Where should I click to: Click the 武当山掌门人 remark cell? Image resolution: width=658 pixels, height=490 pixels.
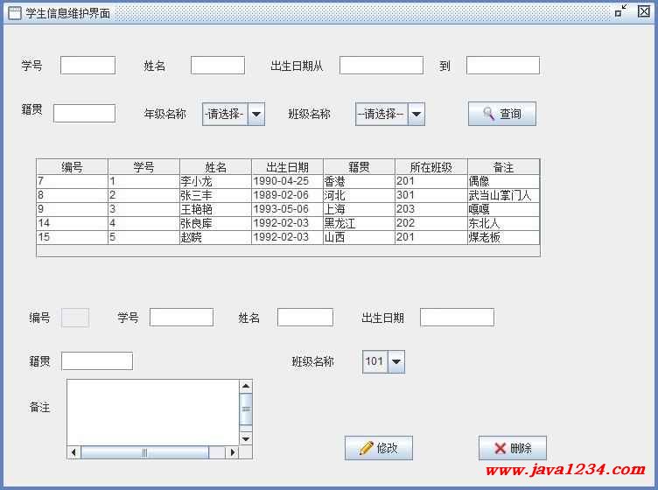point(504,195)
